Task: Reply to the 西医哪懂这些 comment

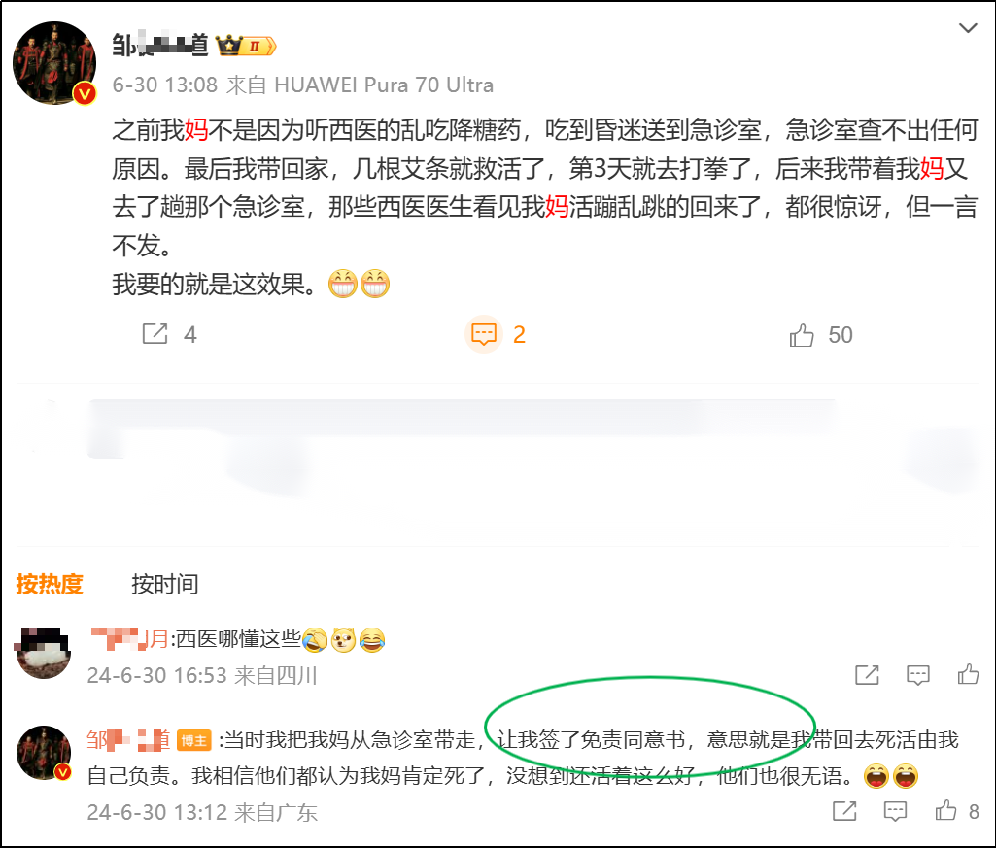Action: click(918, 674)
